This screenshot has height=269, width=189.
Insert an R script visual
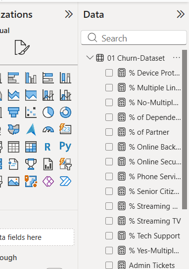click(47, 147)
